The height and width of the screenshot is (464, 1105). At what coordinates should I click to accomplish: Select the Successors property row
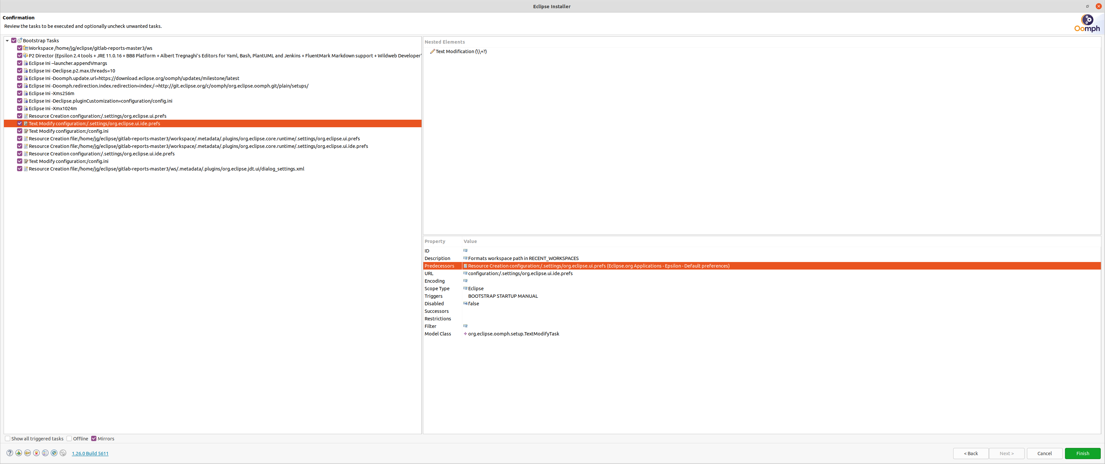(x=762, y=311)
